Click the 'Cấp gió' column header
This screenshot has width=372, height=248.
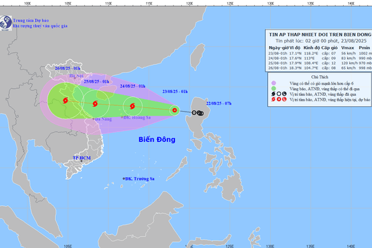pos(329,48)
